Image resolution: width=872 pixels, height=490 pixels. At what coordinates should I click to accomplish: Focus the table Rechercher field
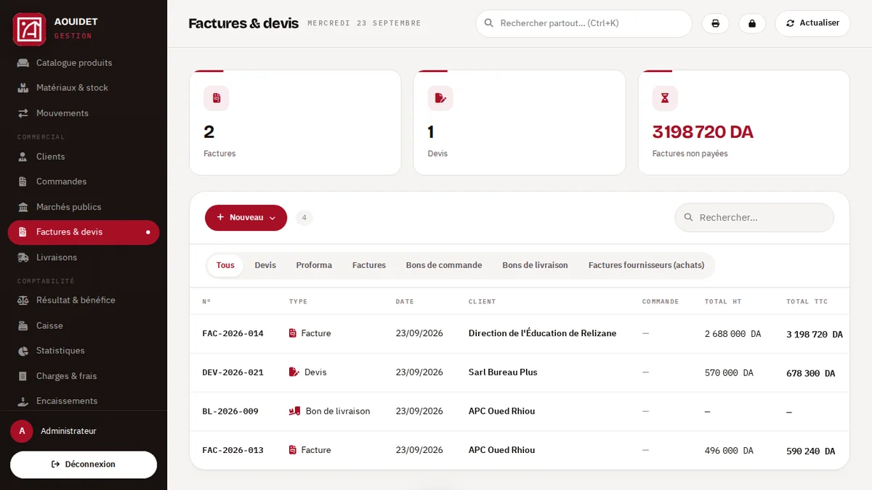click(x=754, y=218)
